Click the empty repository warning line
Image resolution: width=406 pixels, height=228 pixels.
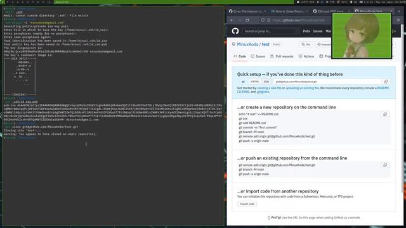(50, 134)
